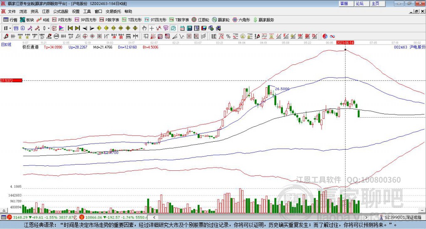Open the 资讯 menu
426x229 pixels.
[x=34, y=11]
